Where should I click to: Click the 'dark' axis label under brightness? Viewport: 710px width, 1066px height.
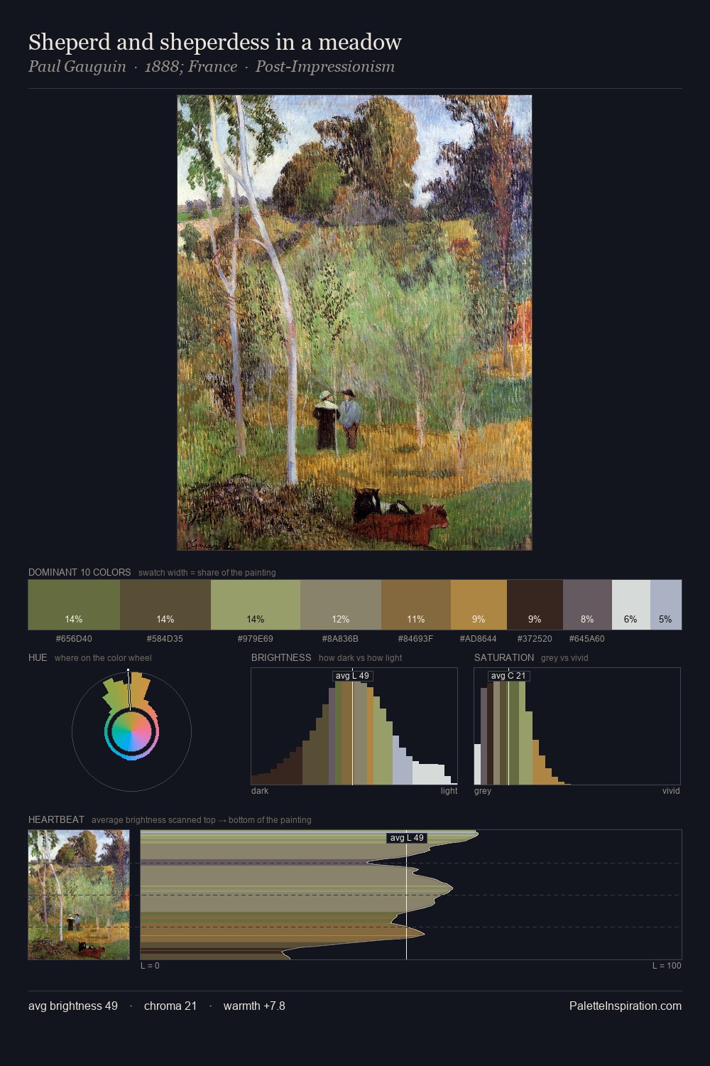point(260,791)
